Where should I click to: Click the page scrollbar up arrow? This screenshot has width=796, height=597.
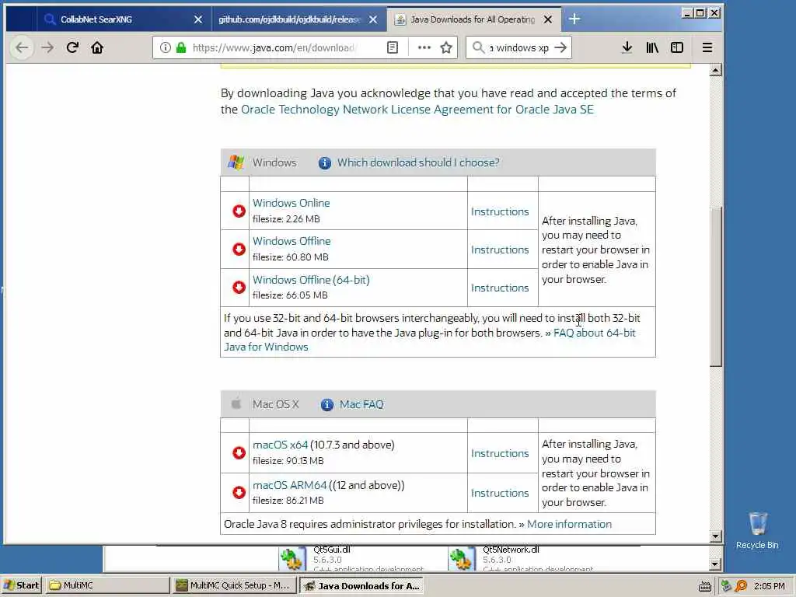[716, 70]
